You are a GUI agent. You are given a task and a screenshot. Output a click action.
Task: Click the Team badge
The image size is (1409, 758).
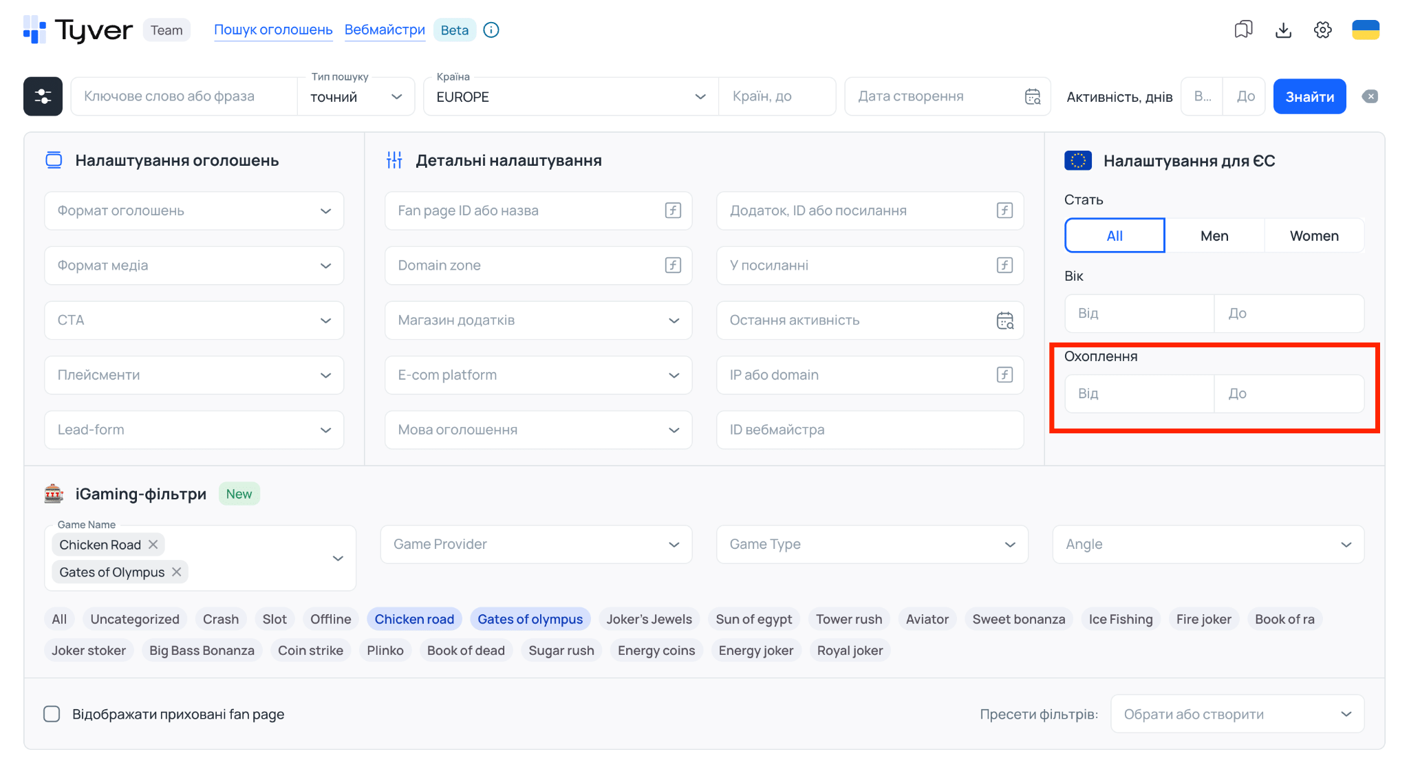click(x=166, y=30)
